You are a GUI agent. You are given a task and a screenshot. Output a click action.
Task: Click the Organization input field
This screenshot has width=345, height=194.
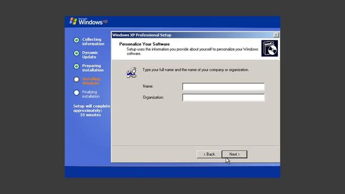pos(223,98)
